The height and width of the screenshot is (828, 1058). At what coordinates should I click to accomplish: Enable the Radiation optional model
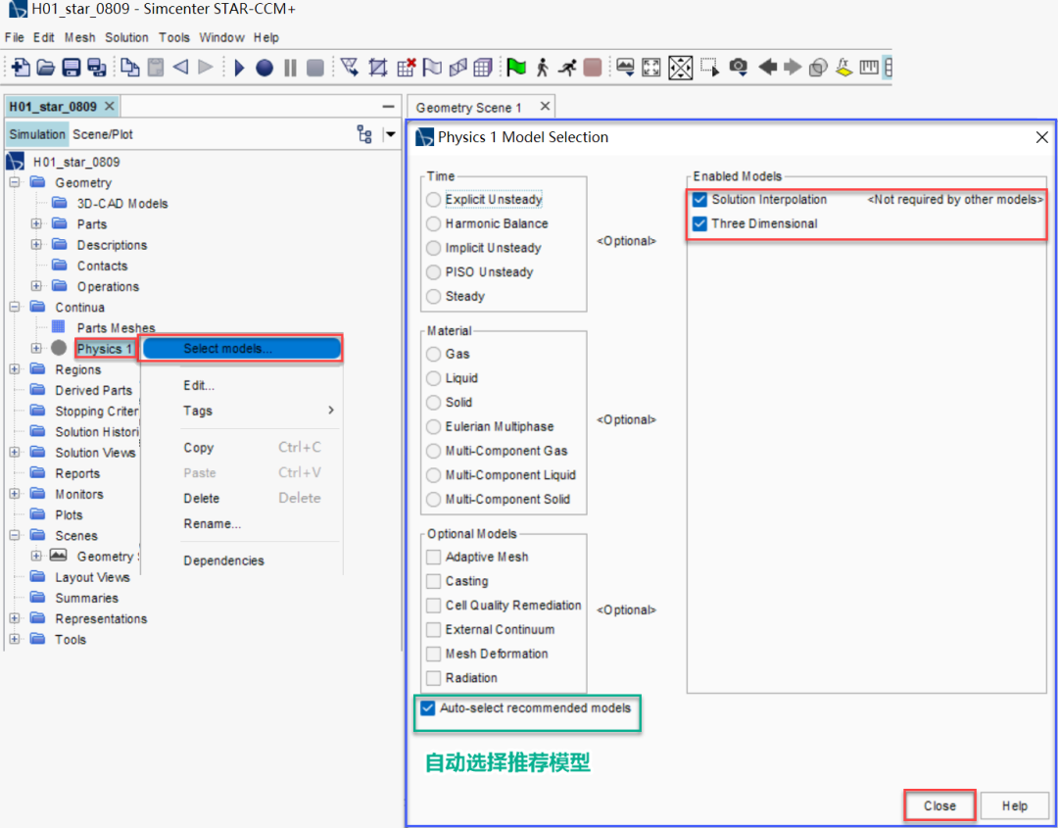[x=433, y=678]
